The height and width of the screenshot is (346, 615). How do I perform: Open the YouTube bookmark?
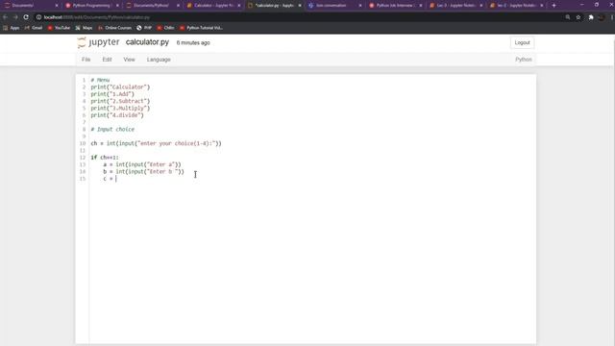(59, 28)
